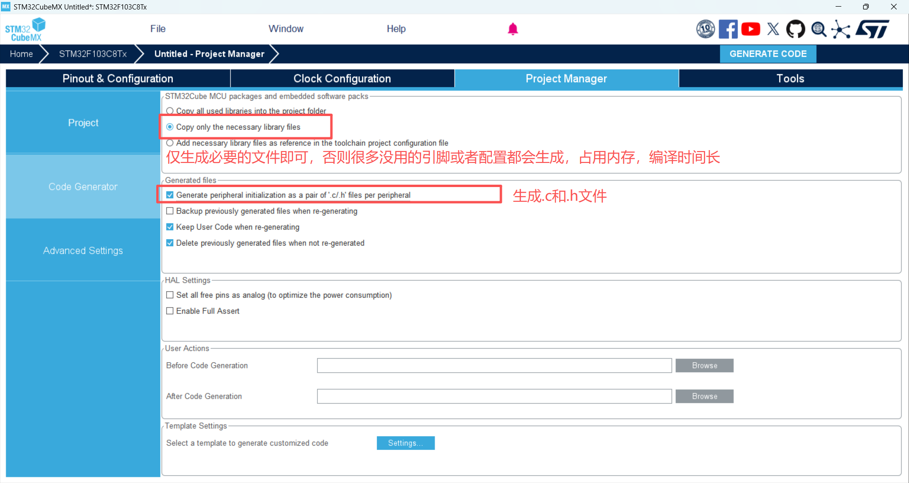Screen dimensions: 909x483
Task: Click the 'Template Settings' group title
Action: [196, 426]
